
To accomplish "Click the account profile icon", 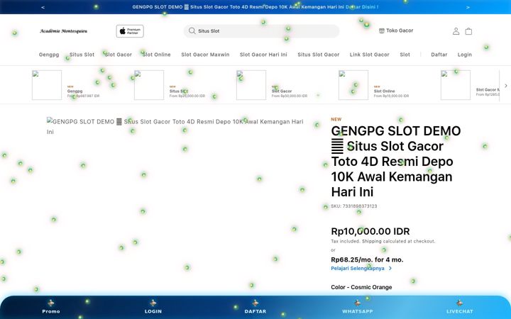I will (x=456, y=31).
